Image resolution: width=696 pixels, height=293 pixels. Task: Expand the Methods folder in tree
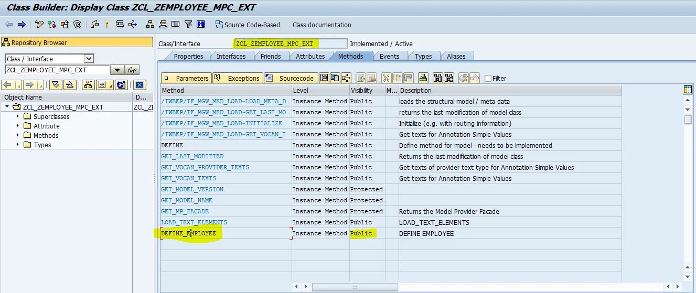coord(17,135)
